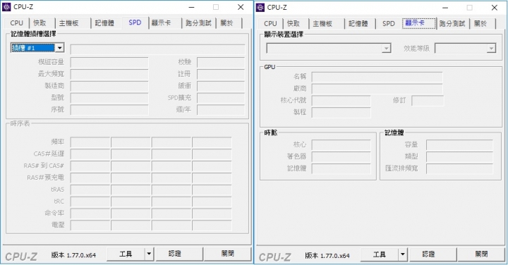Minimize the left CPU-Z window

(192, 7)
